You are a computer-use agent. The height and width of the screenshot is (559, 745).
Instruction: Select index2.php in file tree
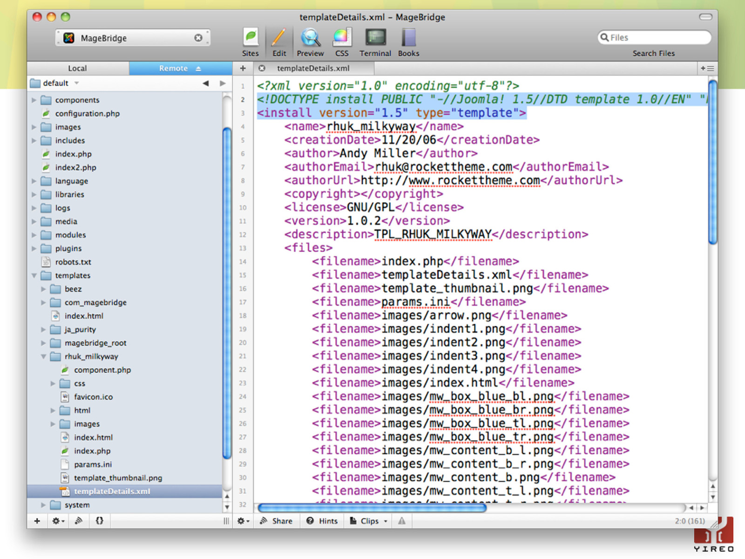pos(75,167)
